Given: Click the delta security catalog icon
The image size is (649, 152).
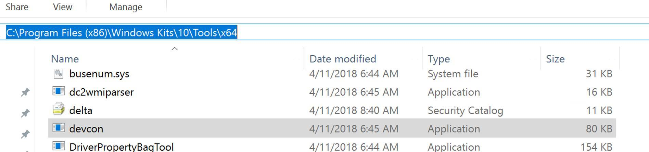Looking at the screenshot, I should pos(59,109).
